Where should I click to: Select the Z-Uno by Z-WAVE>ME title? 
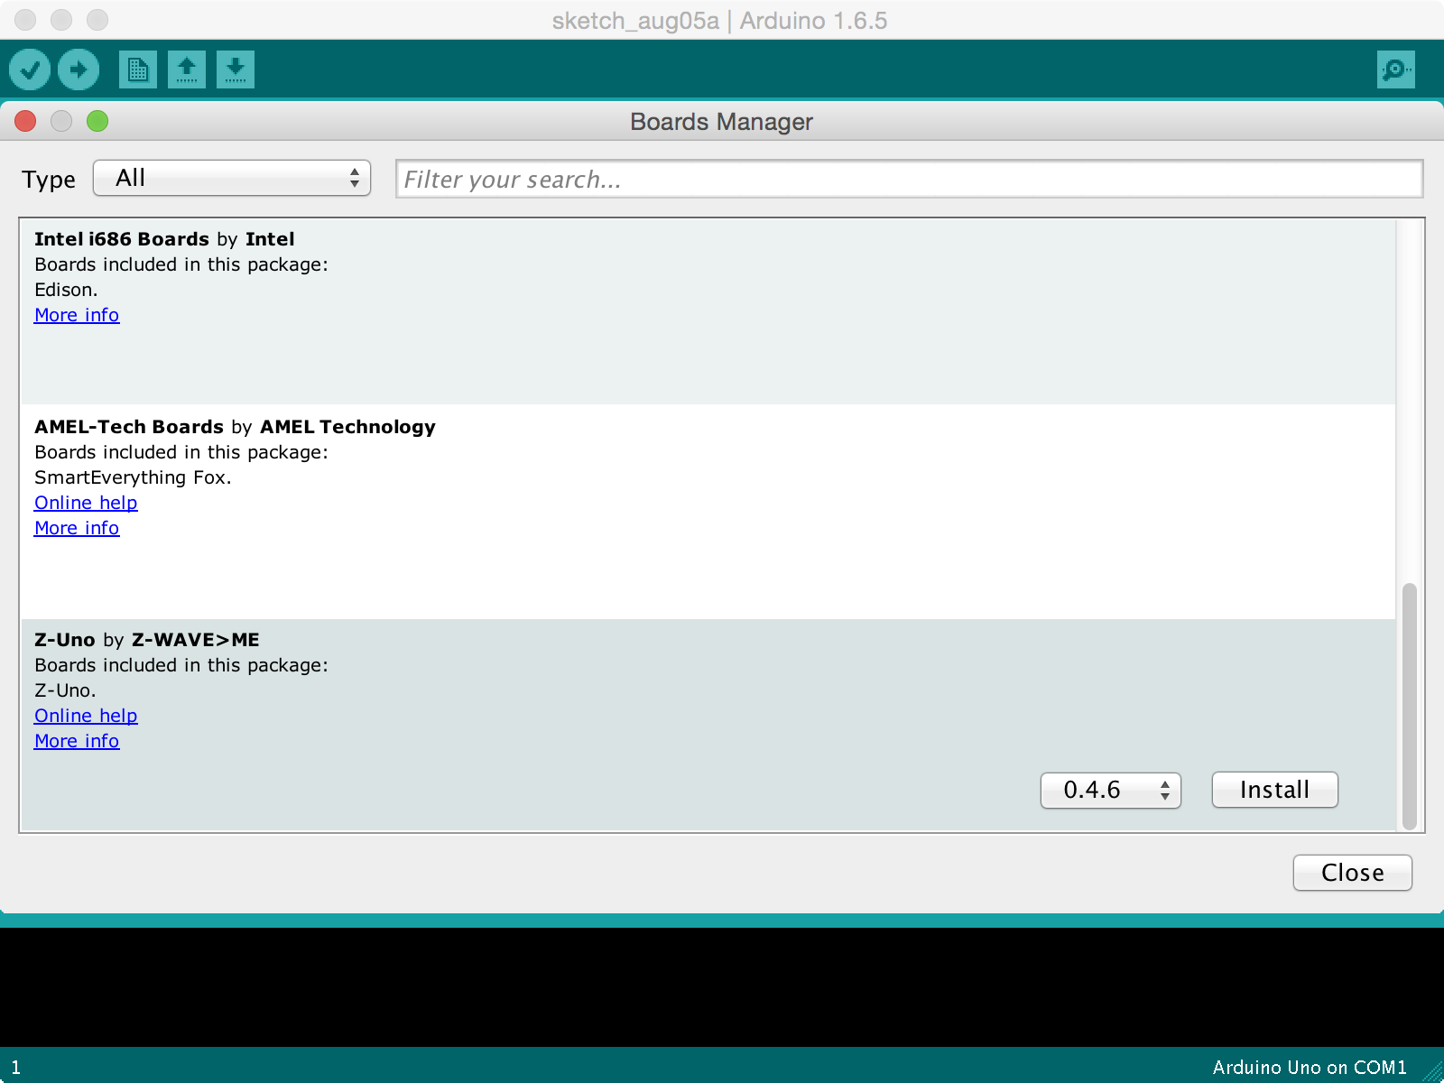click(x=147, y=640)
